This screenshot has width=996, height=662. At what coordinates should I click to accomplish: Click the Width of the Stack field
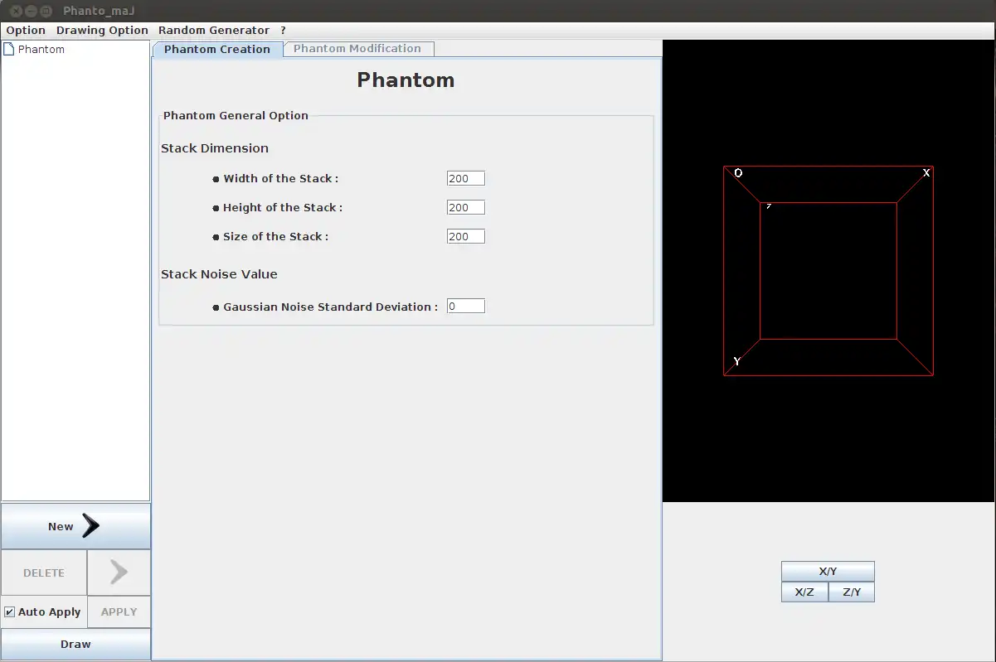pyautogui.click(x=465, y=178)
